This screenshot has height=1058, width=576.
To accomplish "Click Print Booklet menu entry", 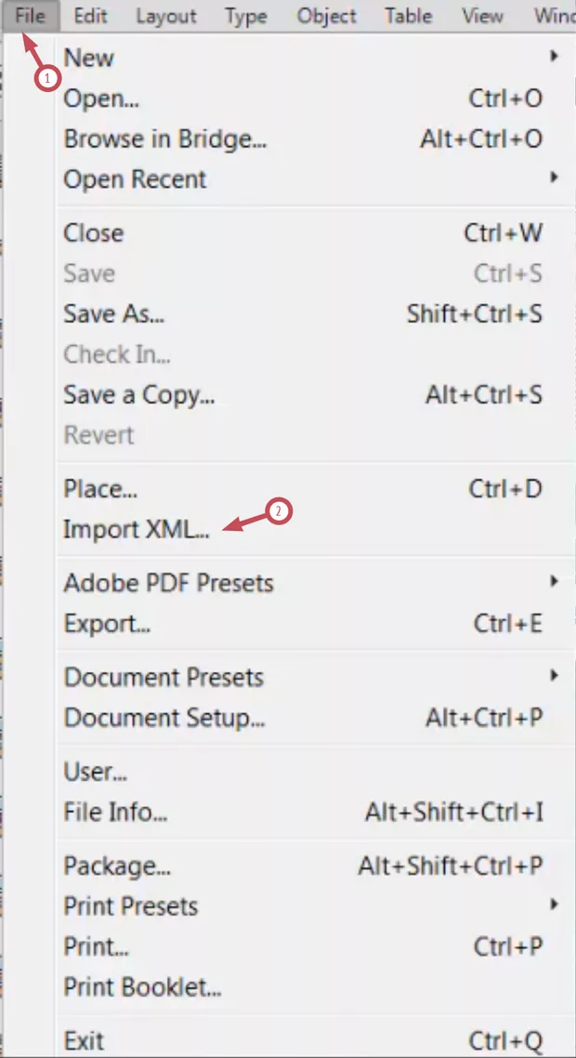I will [x=142, y=985].
